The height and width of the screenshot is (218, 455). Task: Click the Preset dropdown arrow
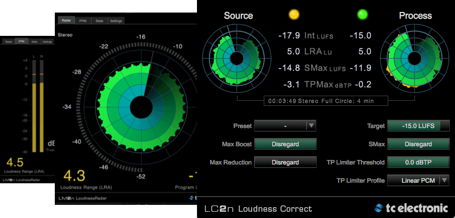click(311, 126)
